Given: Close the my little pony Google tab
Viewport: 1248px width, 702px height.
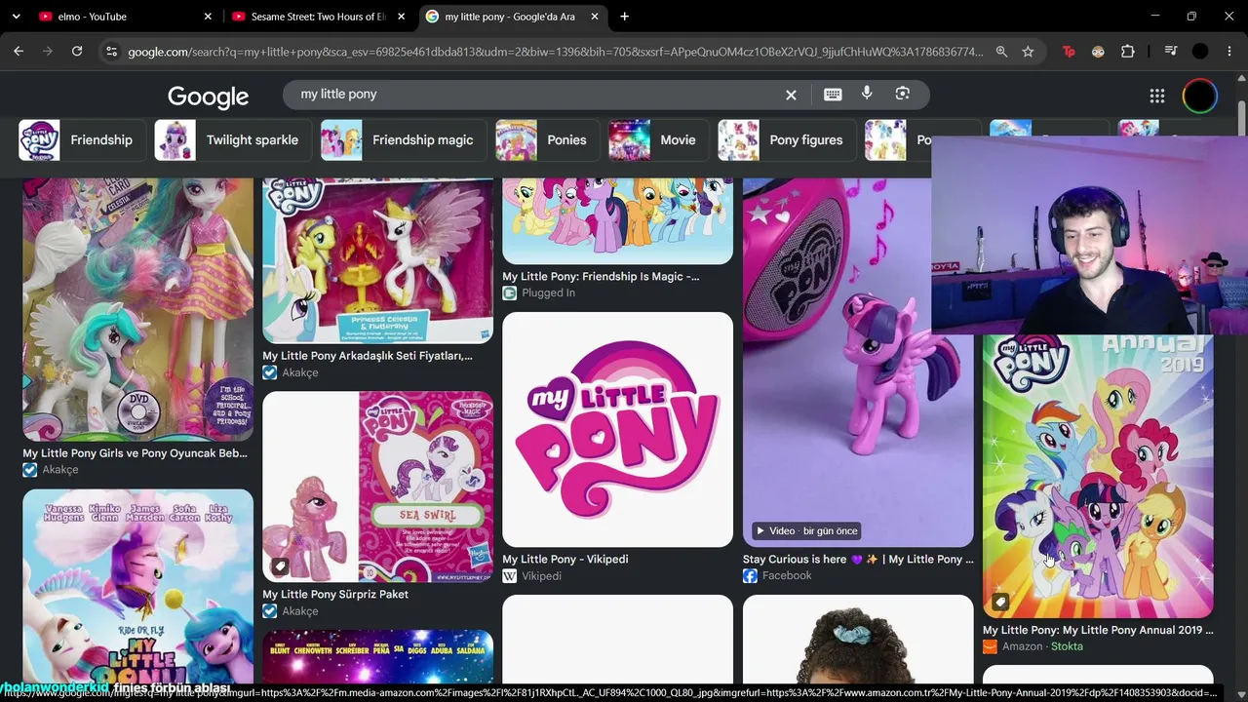Looking at the screenshot, I should click(595, 17).
